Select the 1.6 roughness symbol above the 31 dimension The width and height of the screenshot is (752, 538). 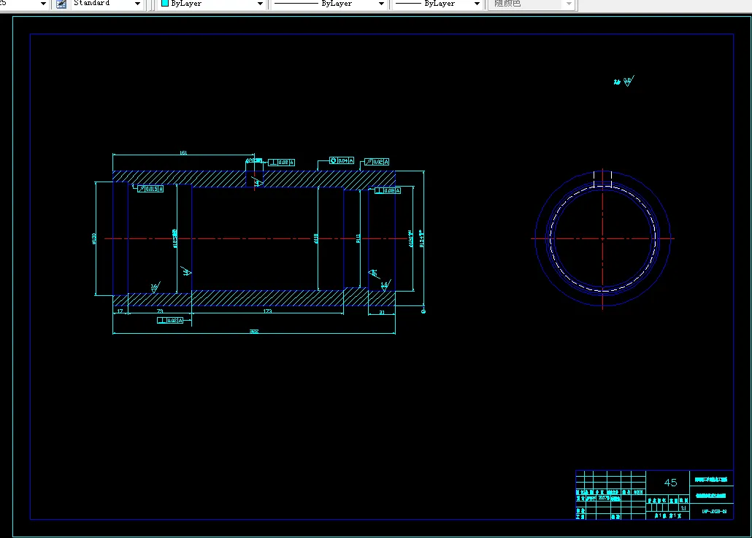tap(385, 285)
